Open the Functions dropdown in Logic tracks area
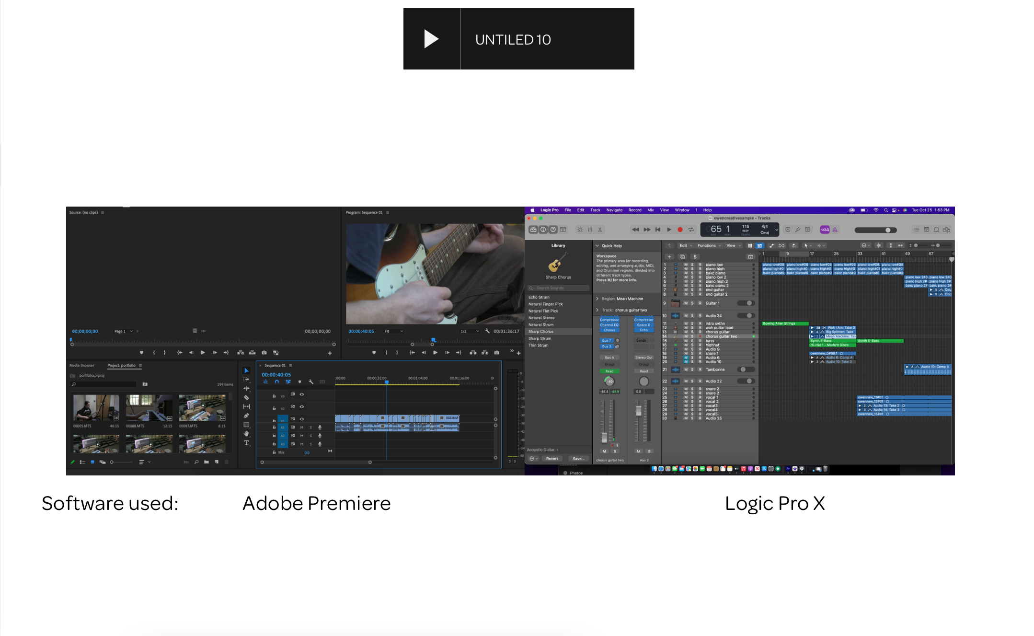The image size is (1034, 636). 709,245
